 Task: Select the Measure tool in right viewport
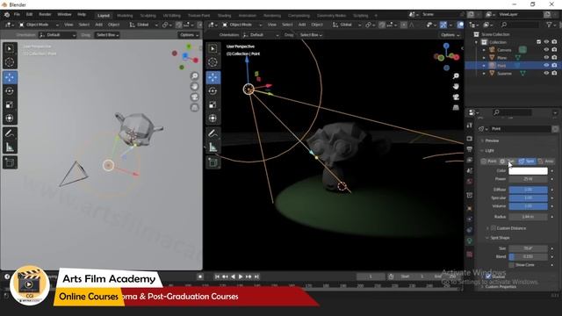[213, 147]
